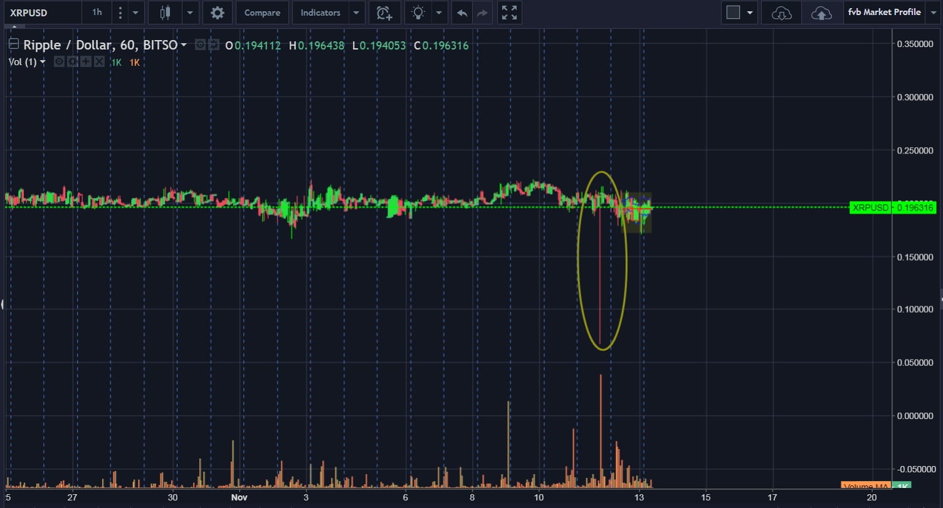Toggle visibility eye for Ripple / Dollar series

201,45
